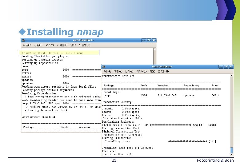Click the 'yum -y install nmap' command line
This screenshot has width=240, height=166.
52,53
